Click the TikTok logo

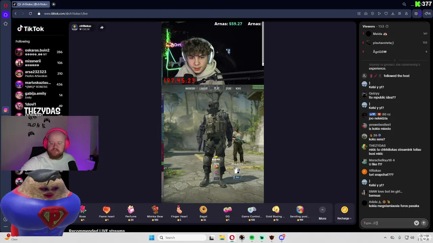pyautogui.click(x=30, y=29)
